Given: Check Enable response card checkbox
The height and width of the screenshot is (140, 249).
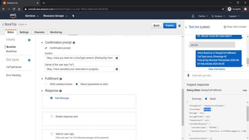Looking at the screenshot, I should tap(52, 117).
